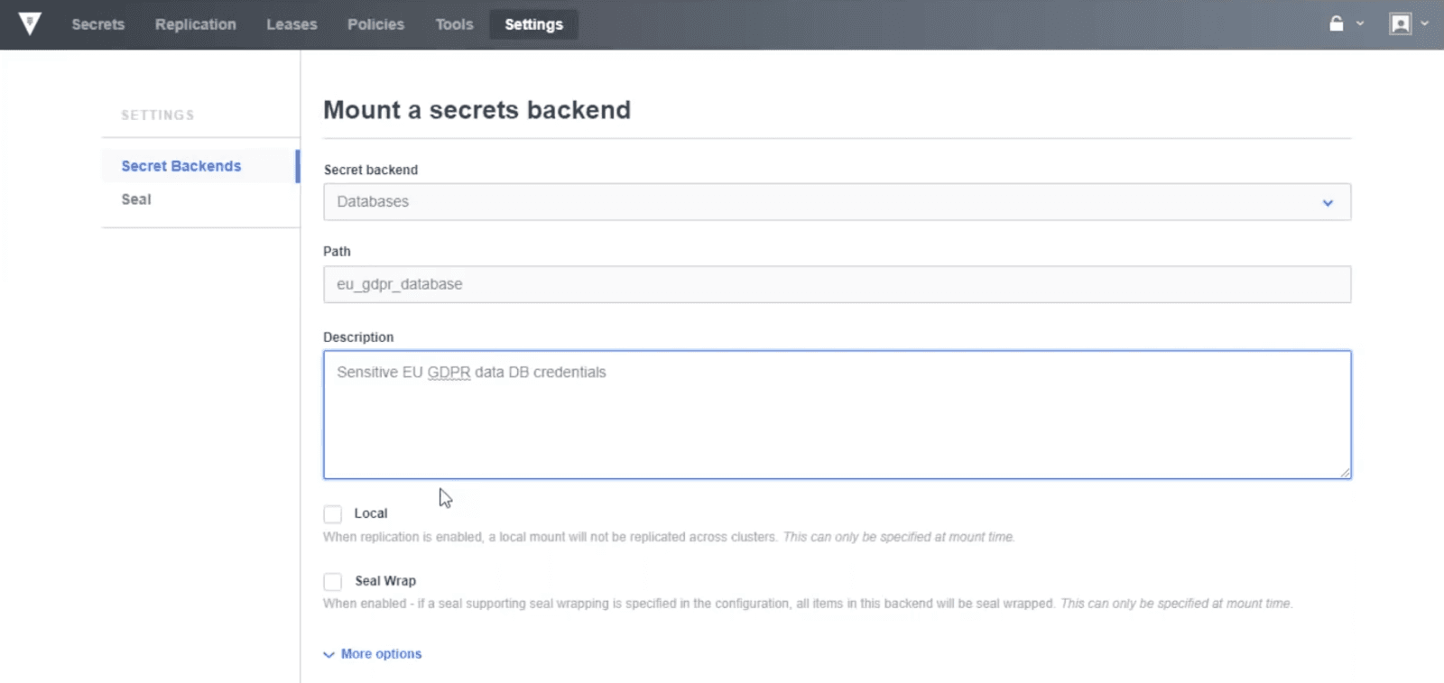
Task: Enable the Seal Wrap checkbox
Action: [333, 582]
